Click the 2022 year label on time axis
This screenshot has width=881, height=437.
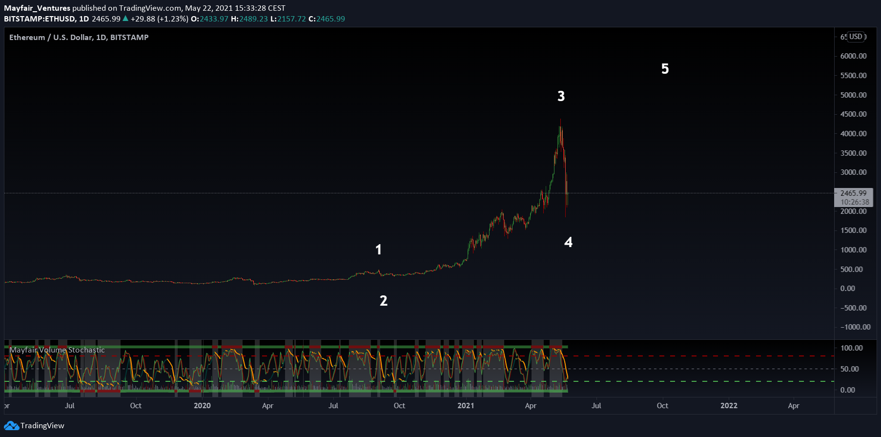729,406
